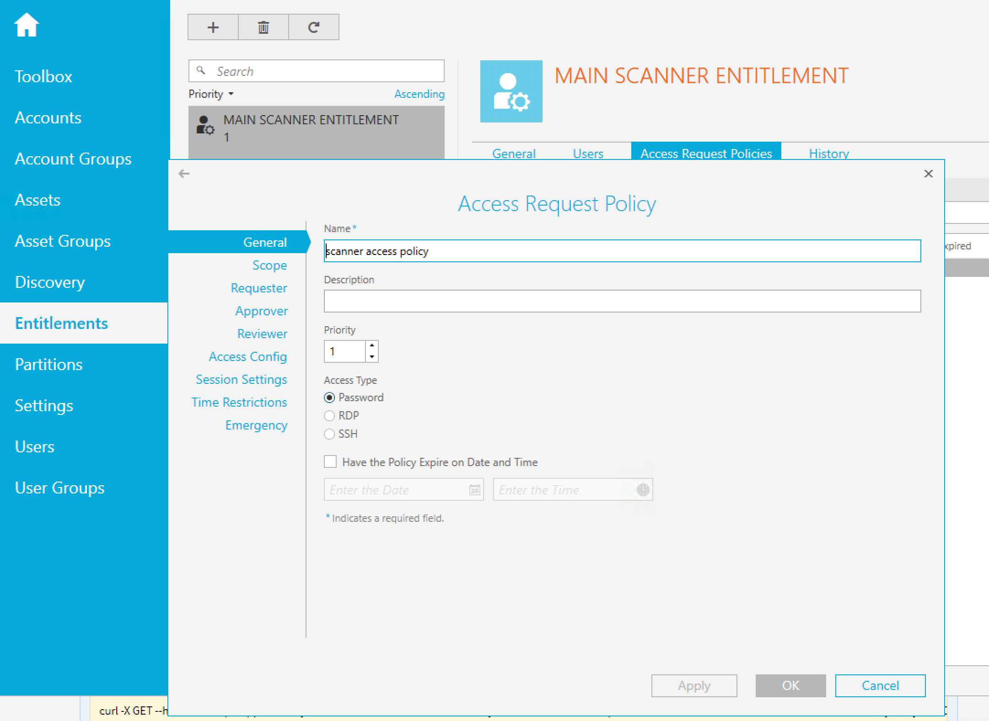Enable Have the Policy Expire checkbox
Image resolution: width=989 pixels, height=721 pixels.
330,461
